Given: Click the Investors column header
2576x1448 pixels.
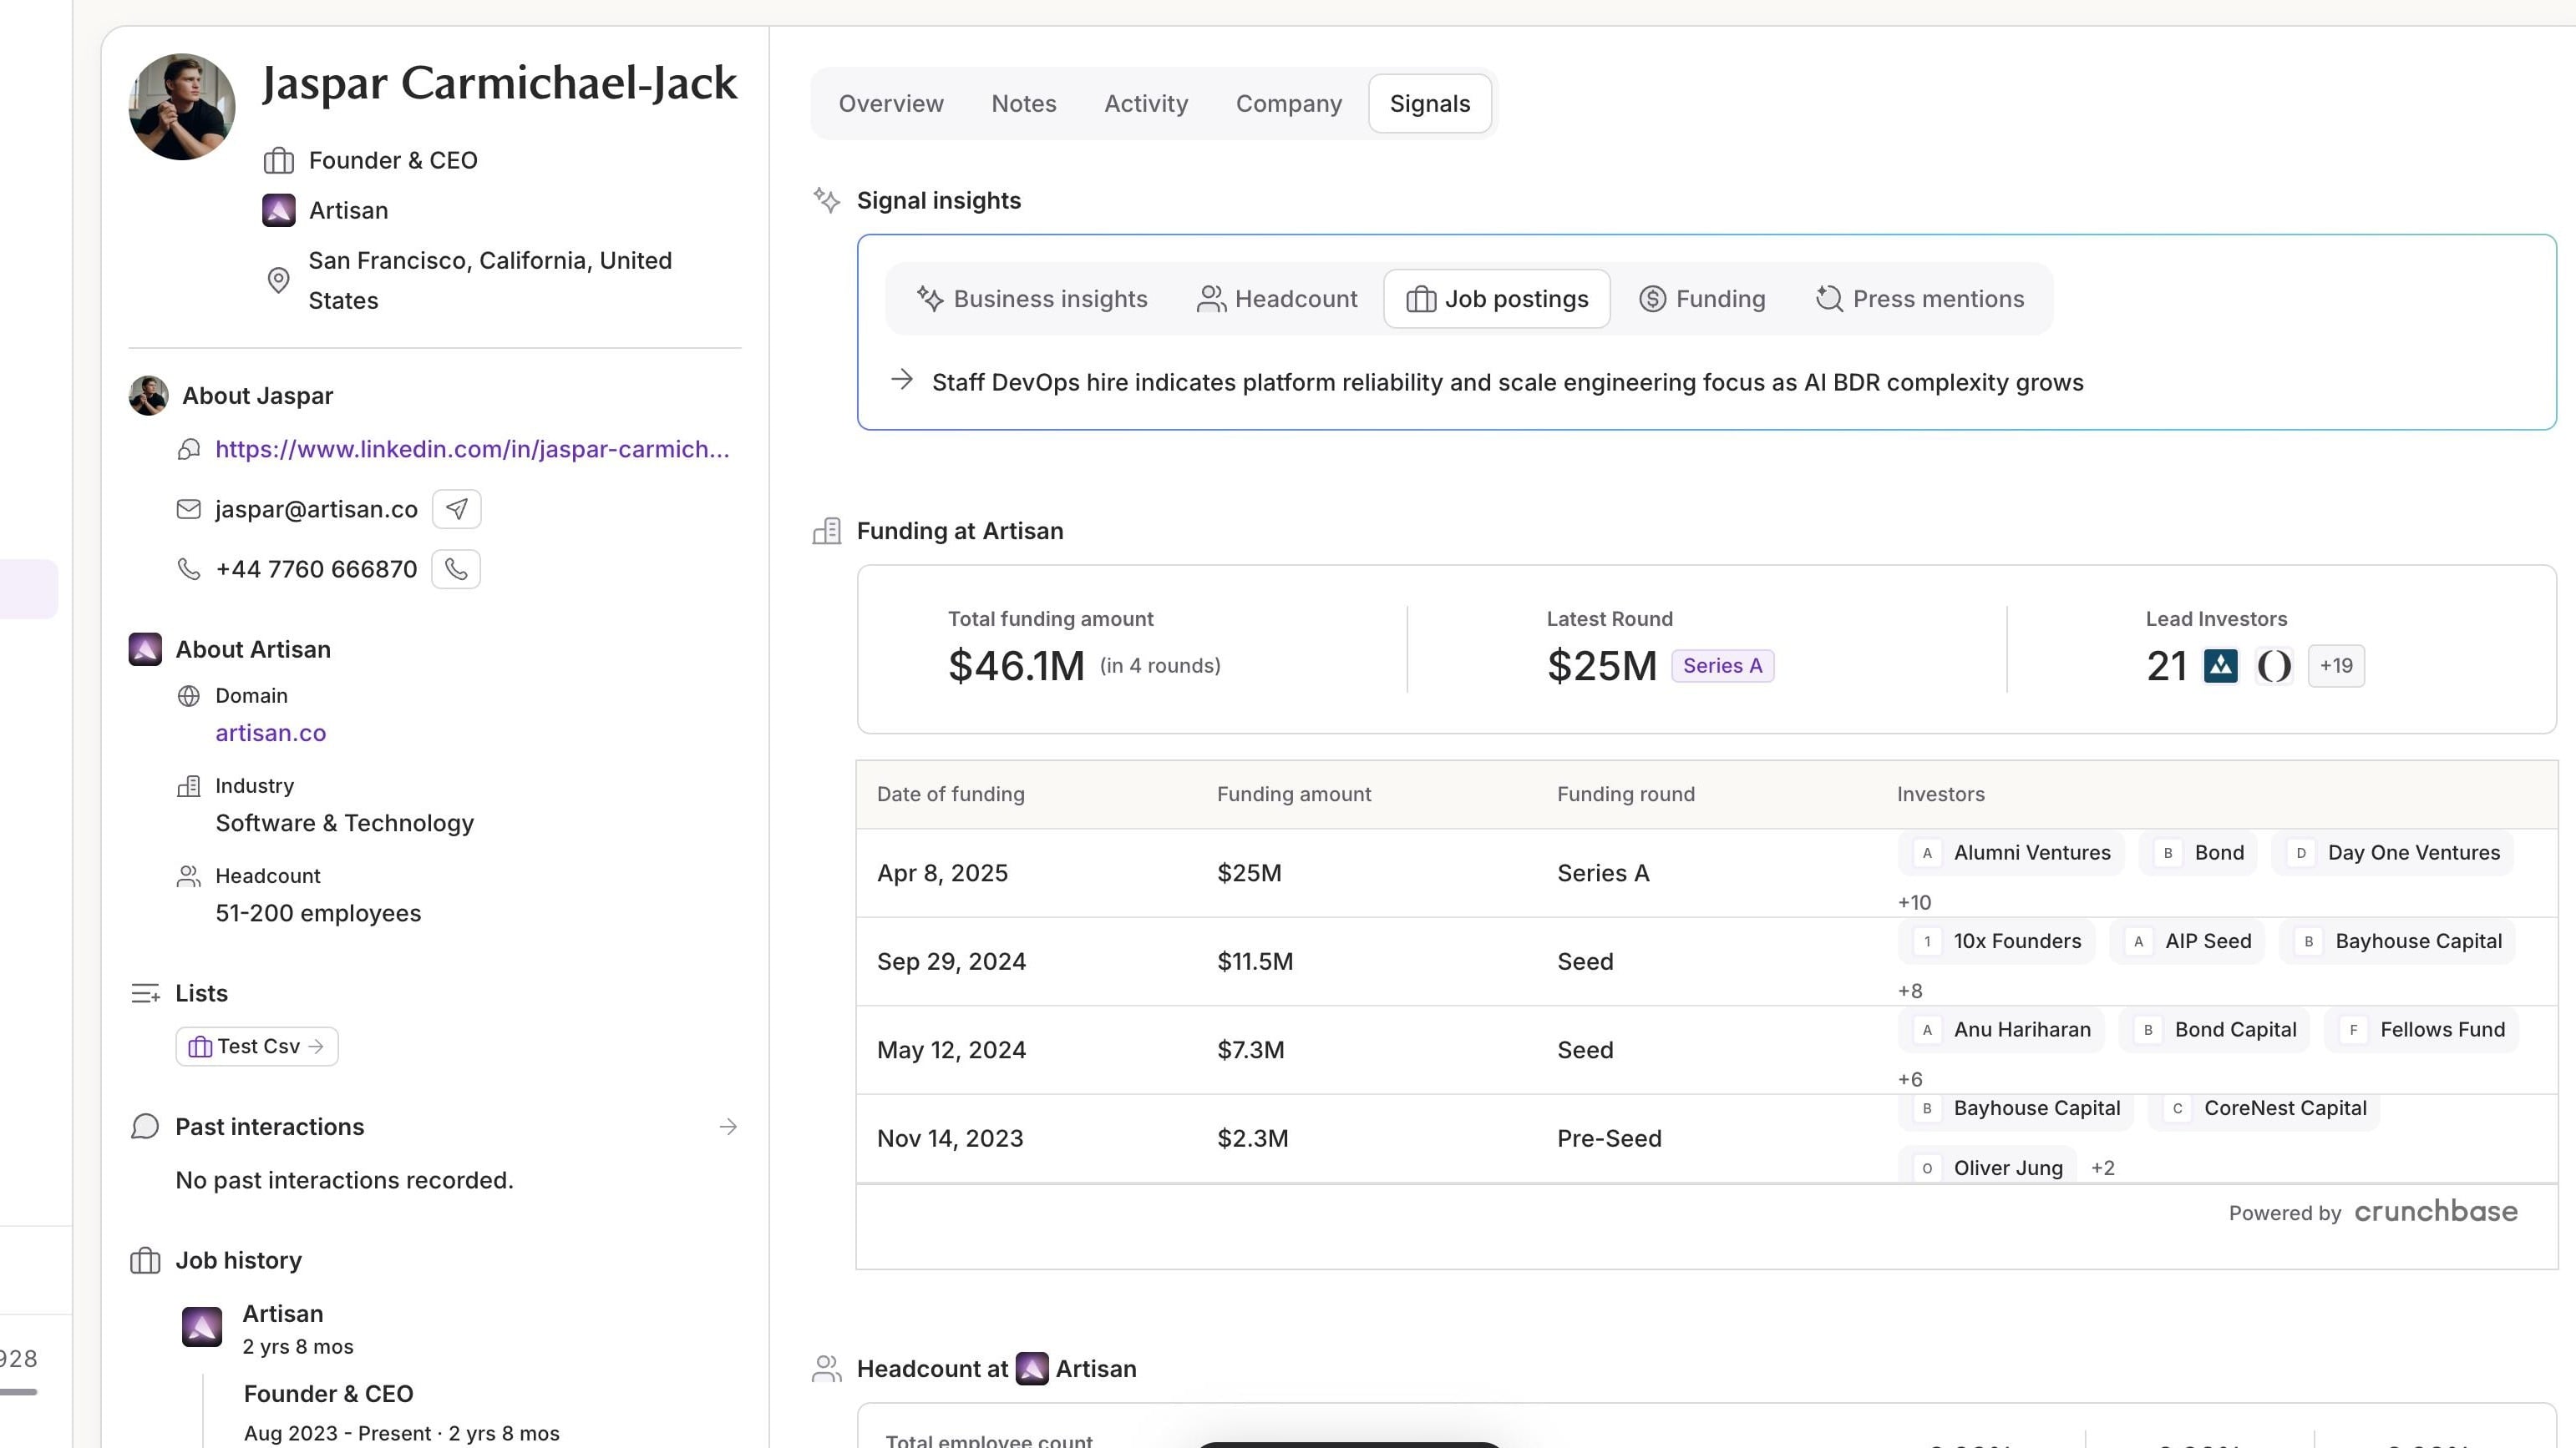Looking at the screenshot, I should click(1941, 795).
